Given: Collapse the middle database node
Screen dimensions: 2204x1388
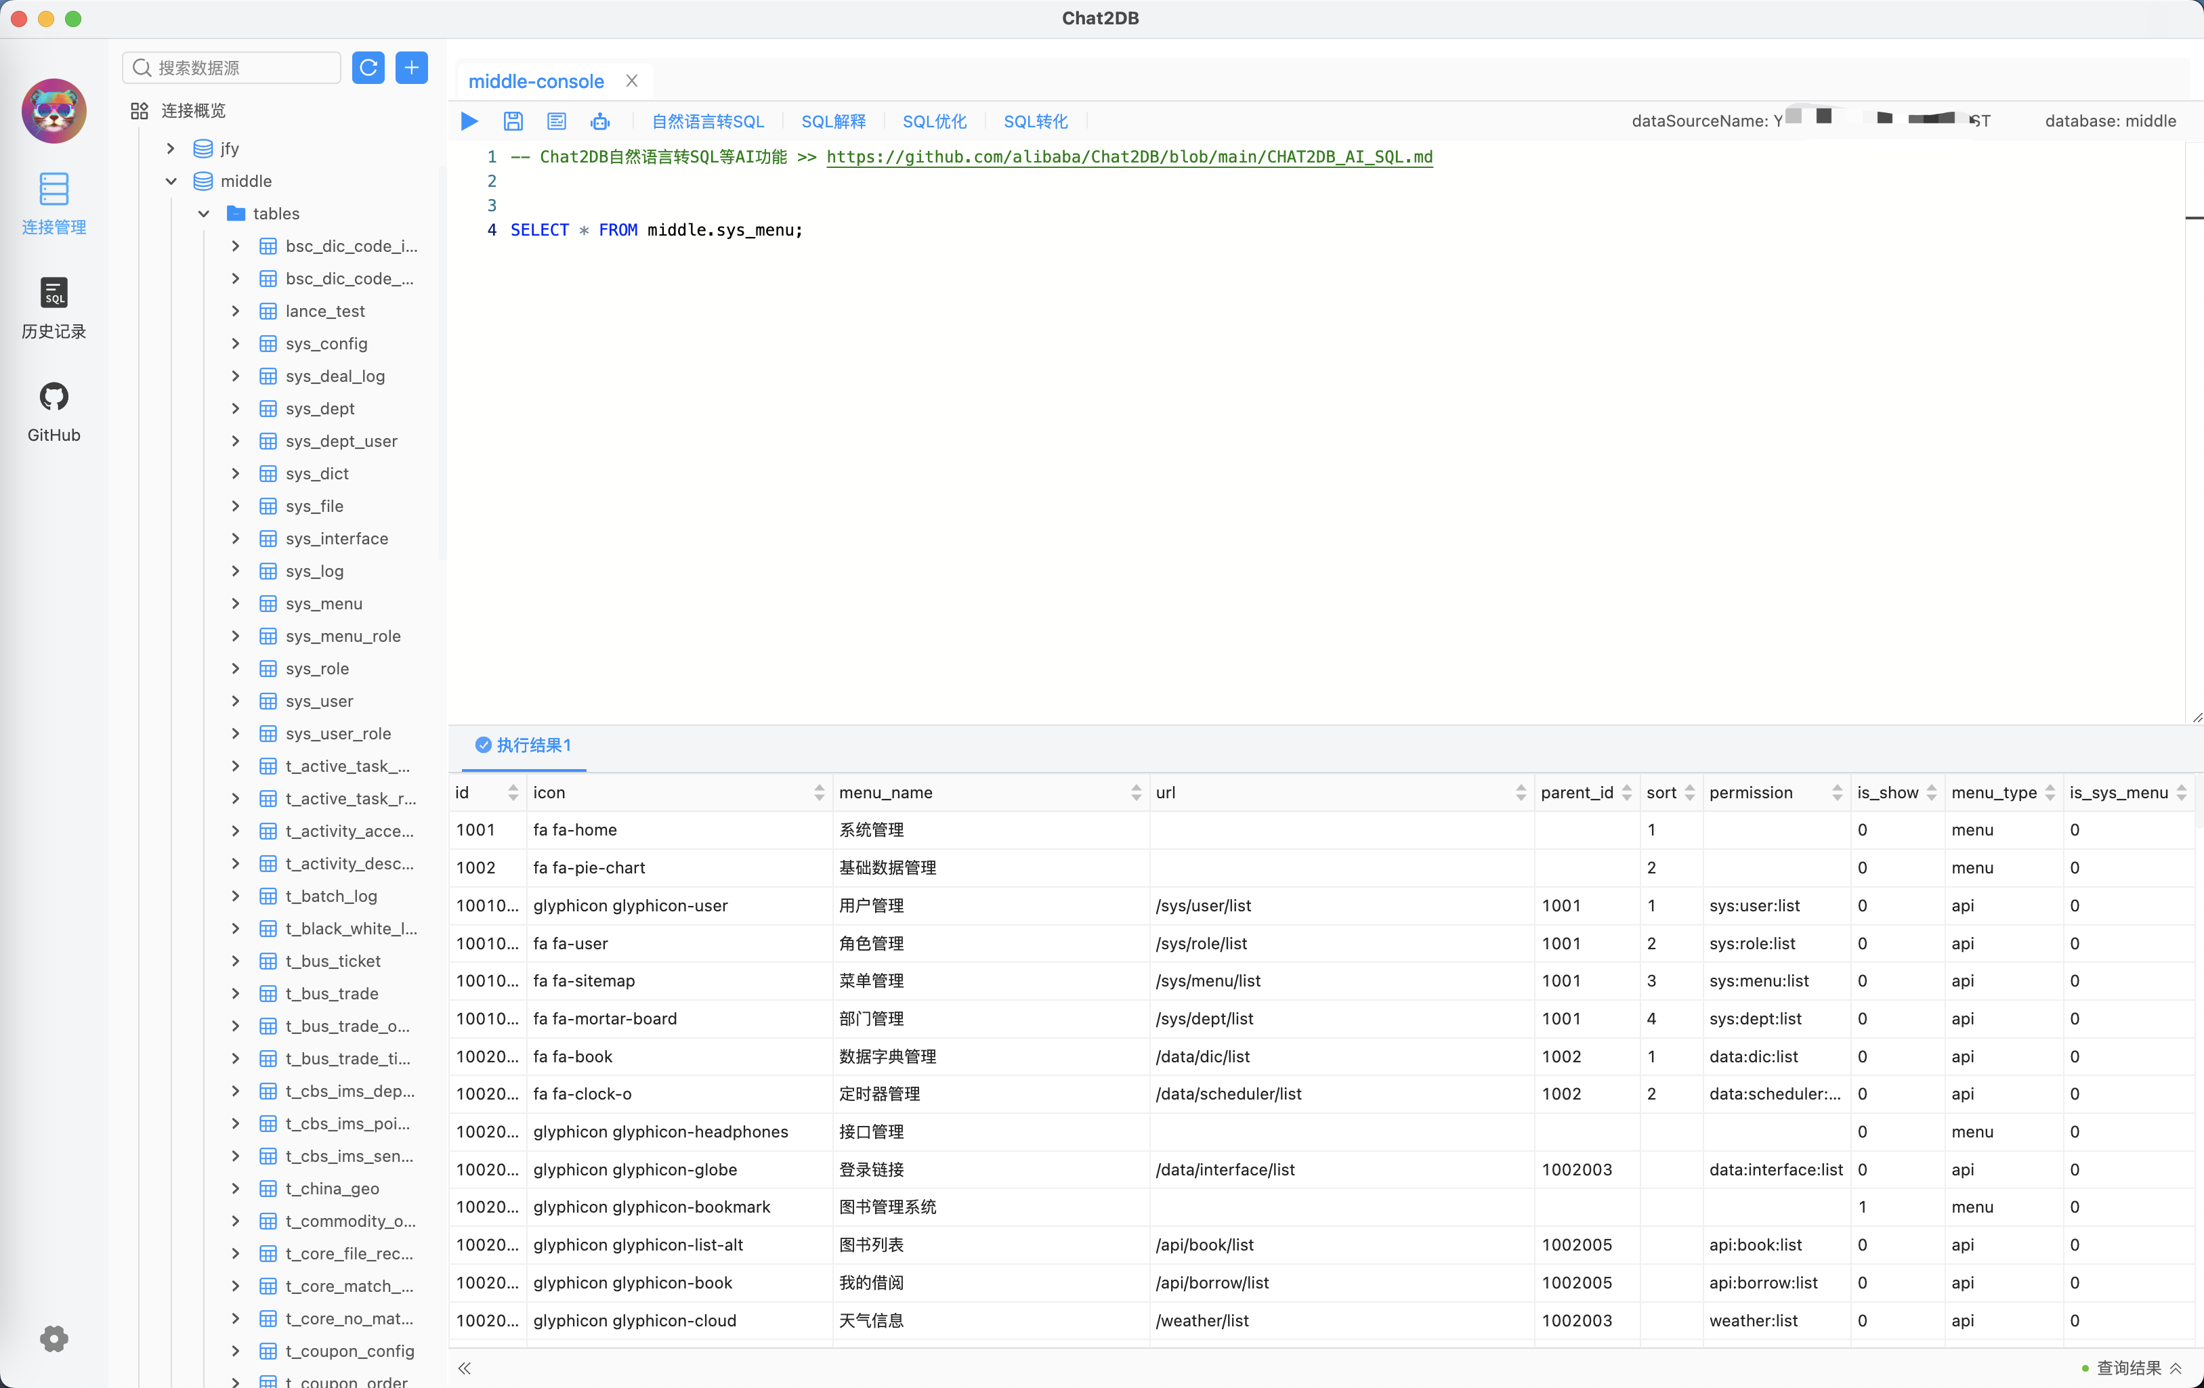Looking at the screenshot, I should tap(171, 181).
